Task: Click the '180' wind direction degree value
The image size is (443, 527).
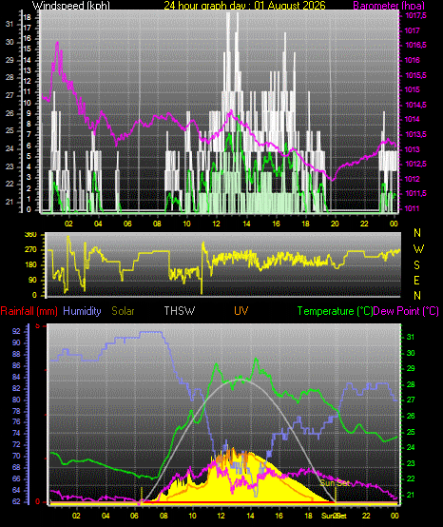Action: click(x=30, y=264)
